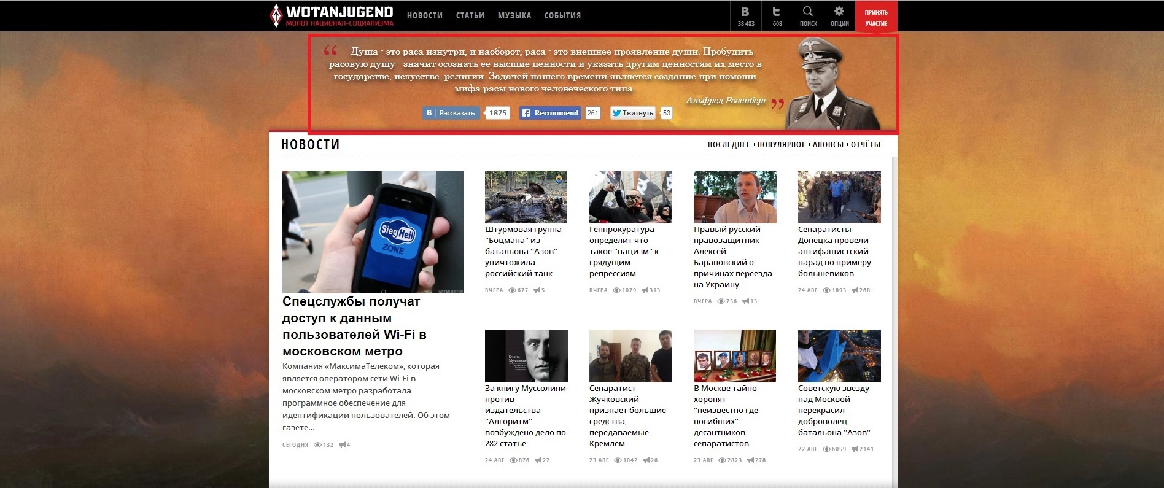This screenshot has height=488, width=1164.
Task: Switch to the Анонсы tab
Action: 828,145
